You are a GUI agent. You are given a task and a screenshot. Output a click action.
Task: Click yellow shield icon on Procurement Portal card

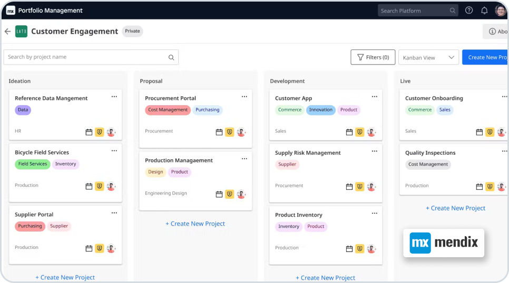point(229,132)
